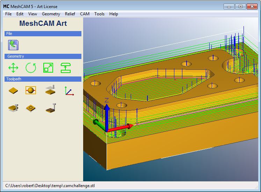The image size is (261, 192).
Task: Click the define stock block icon
Action: pyautogui.click(x=13, y=90)
